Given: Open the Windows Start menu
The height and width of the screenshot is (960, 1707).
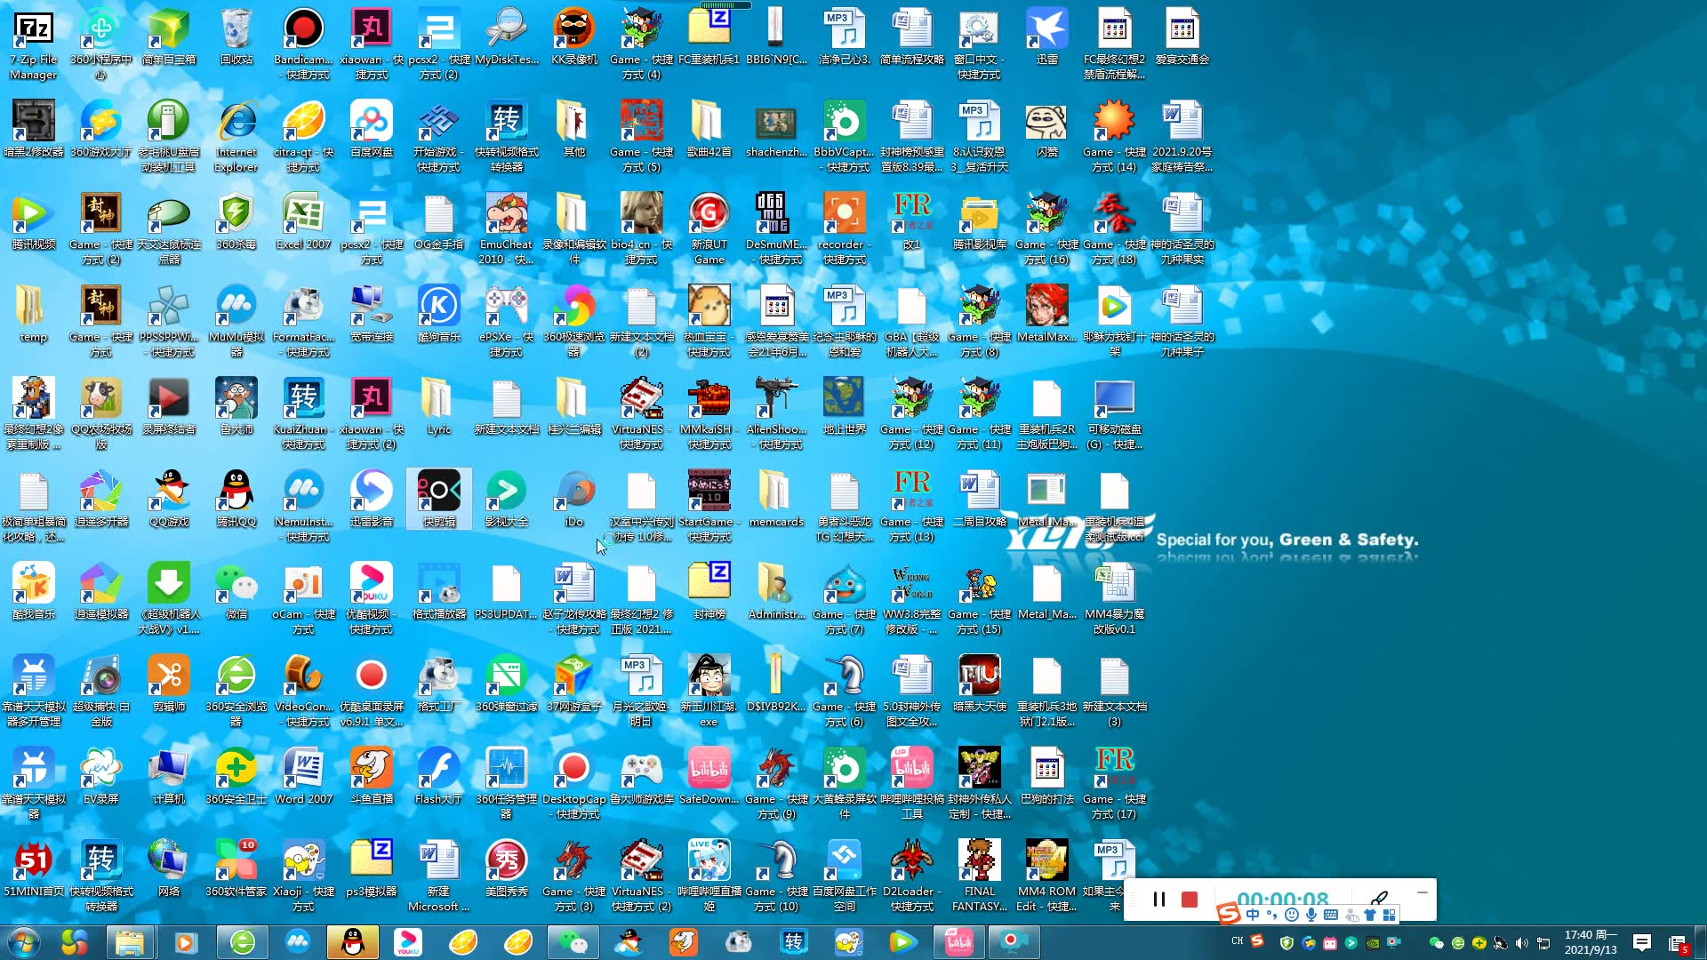Looking at the screenshot, I should tap(23, 942).
